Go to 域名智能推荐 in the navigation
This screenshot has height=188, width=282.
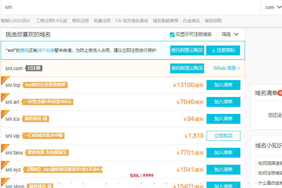(x=165, y=21)
